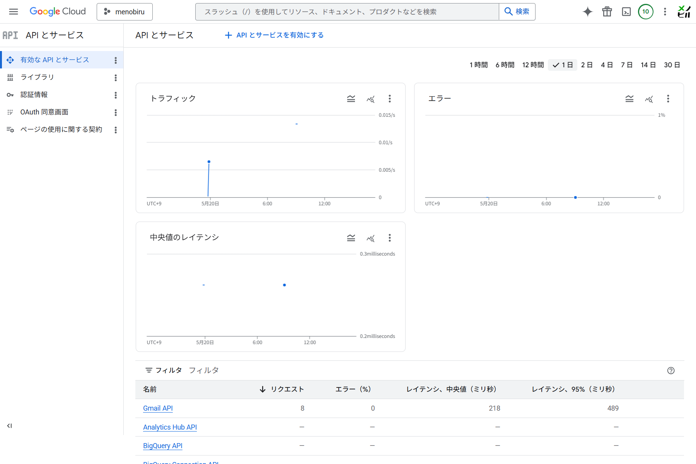Select the 7 日 time range

pyautogui.click(x=627, y=65)
